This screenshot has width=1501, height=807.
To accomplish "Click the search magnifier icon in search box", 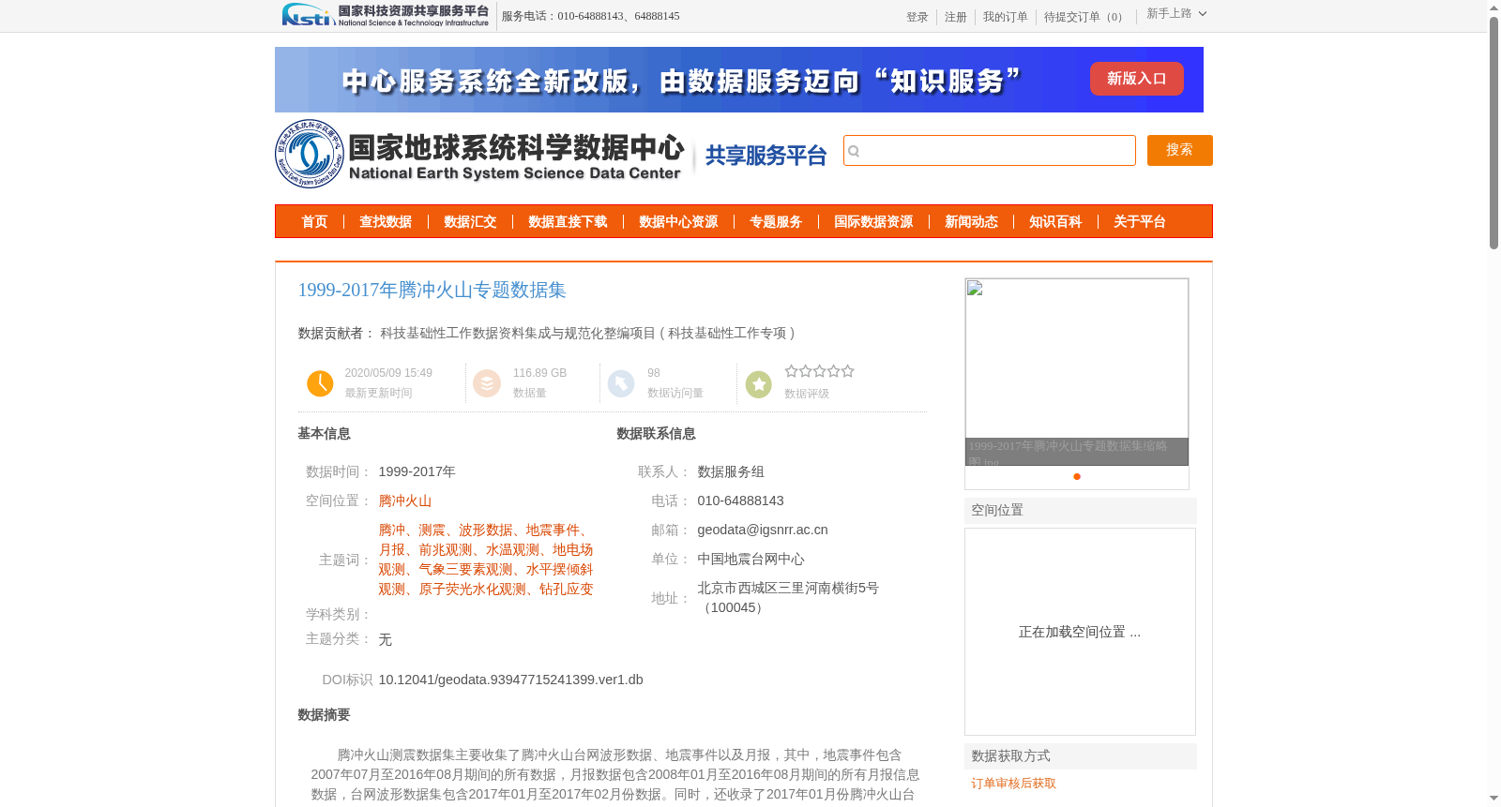I will tap(854, 151).
